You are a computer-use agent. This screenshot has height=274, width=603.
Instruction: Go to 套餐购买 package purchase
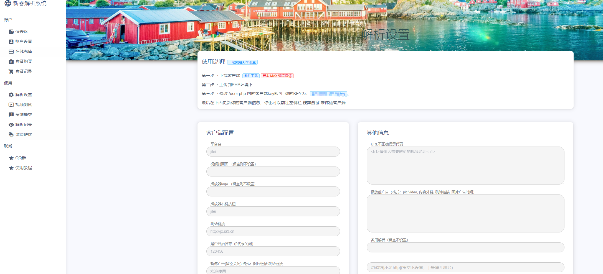tap(24, 61)
